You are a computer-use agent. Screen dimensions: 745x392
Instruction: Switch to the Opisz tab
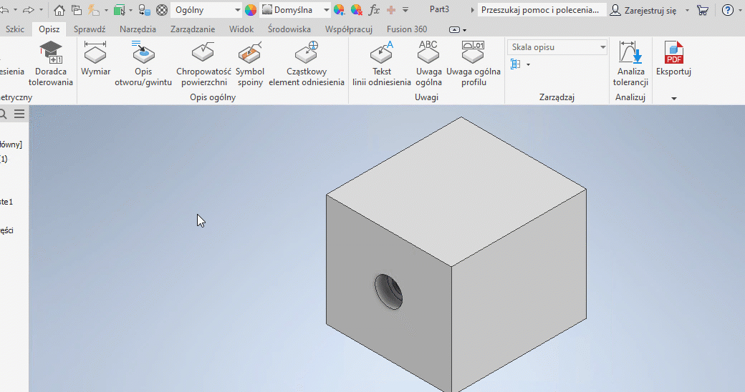49,29
